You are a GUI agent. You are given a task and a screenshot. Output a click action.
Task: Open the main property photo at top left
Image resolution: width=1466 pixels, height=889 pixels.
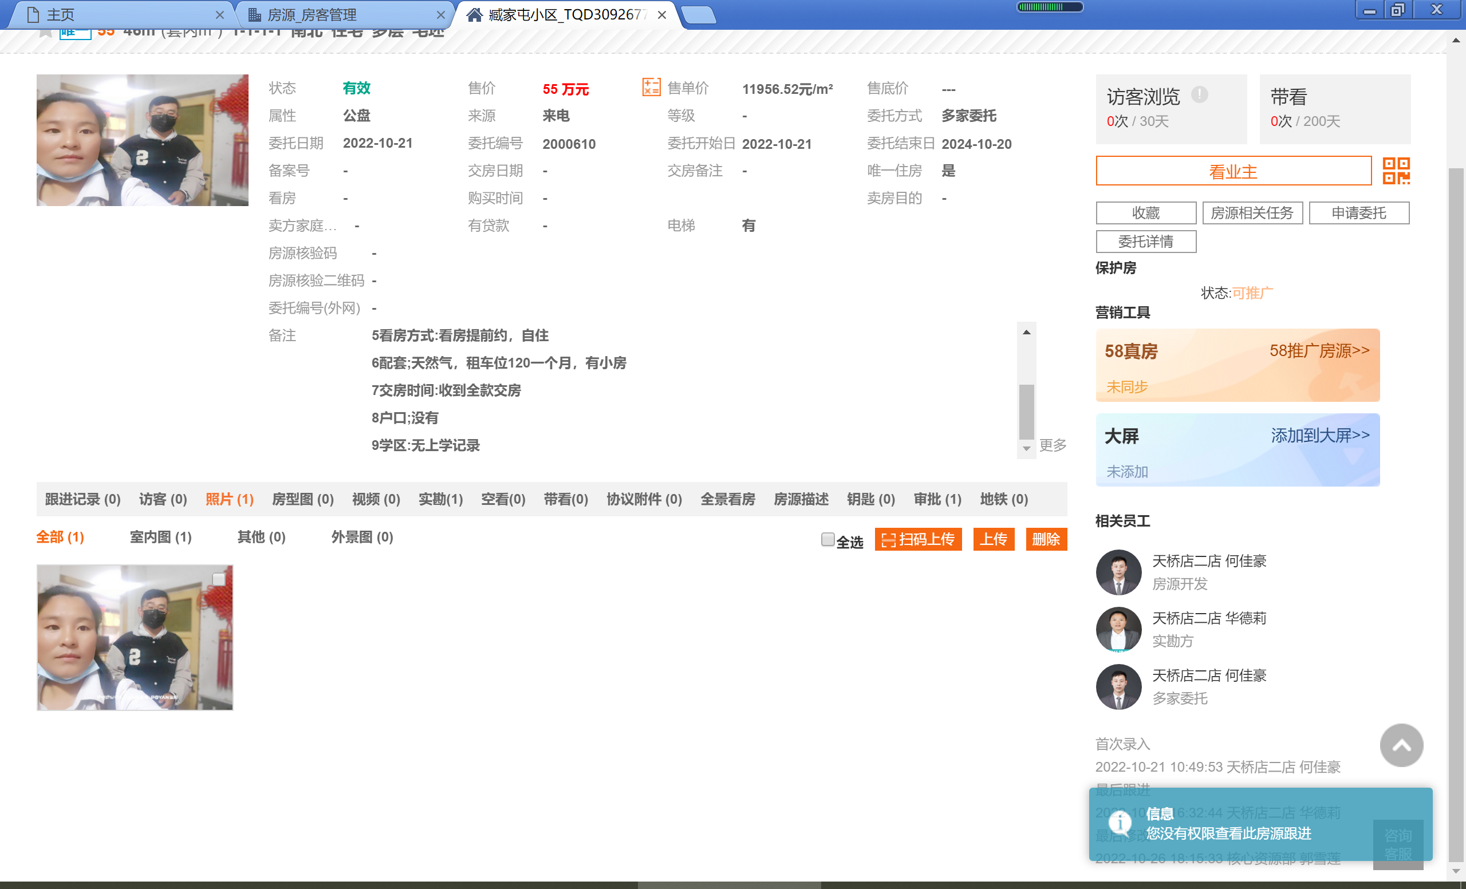(142, 140)
